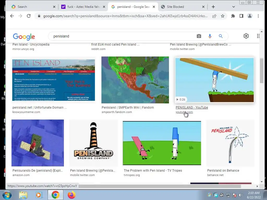Click the blue search magnifier icon

(x=221, y=36)
